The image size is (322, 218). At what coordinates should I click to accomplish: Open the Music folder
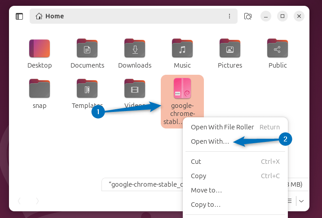pyautogui.click(x=182, y=48)
